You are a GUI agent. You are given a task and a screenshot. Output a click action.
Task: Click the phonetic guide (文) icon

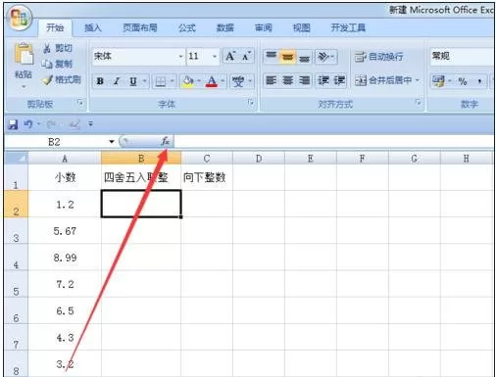coord(238,81)
